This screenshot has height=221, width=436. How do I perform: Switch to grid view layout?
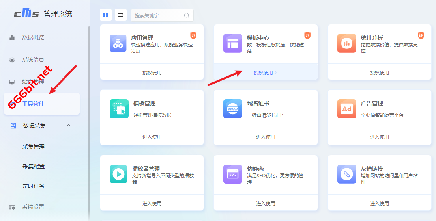106,15
